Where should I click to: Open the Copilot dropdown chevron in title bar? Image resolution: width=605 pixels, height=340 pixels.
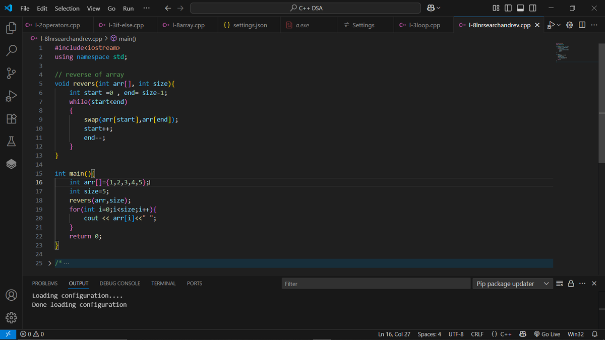[x=438, y=8]
